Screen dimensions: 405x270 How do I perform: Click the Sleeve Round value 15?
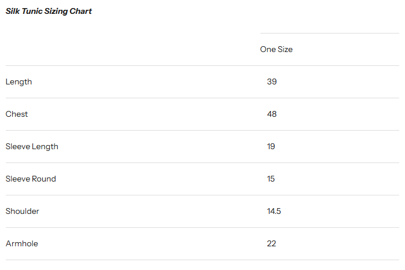(x=271, y=179)
